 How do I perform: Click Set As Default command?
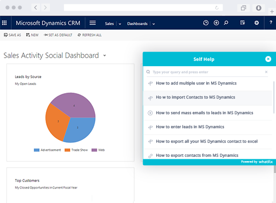click(x=58, y=35)
